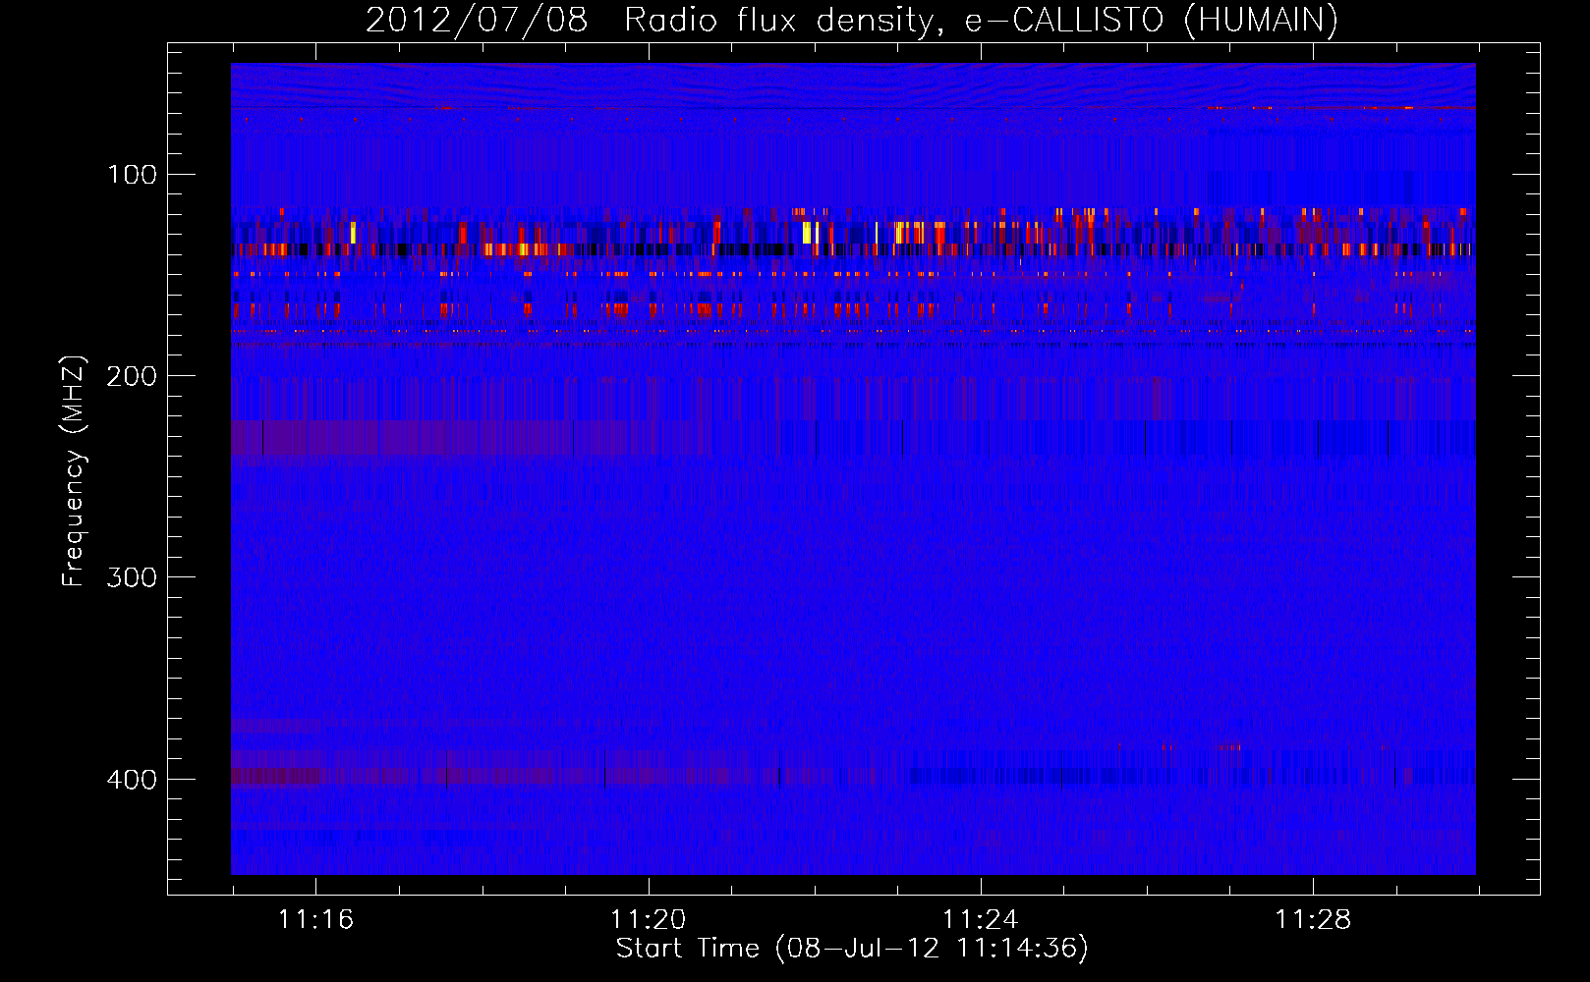Click the 100 frequency tick label
Screen dimensions: 1590x982
coord(132,175)
